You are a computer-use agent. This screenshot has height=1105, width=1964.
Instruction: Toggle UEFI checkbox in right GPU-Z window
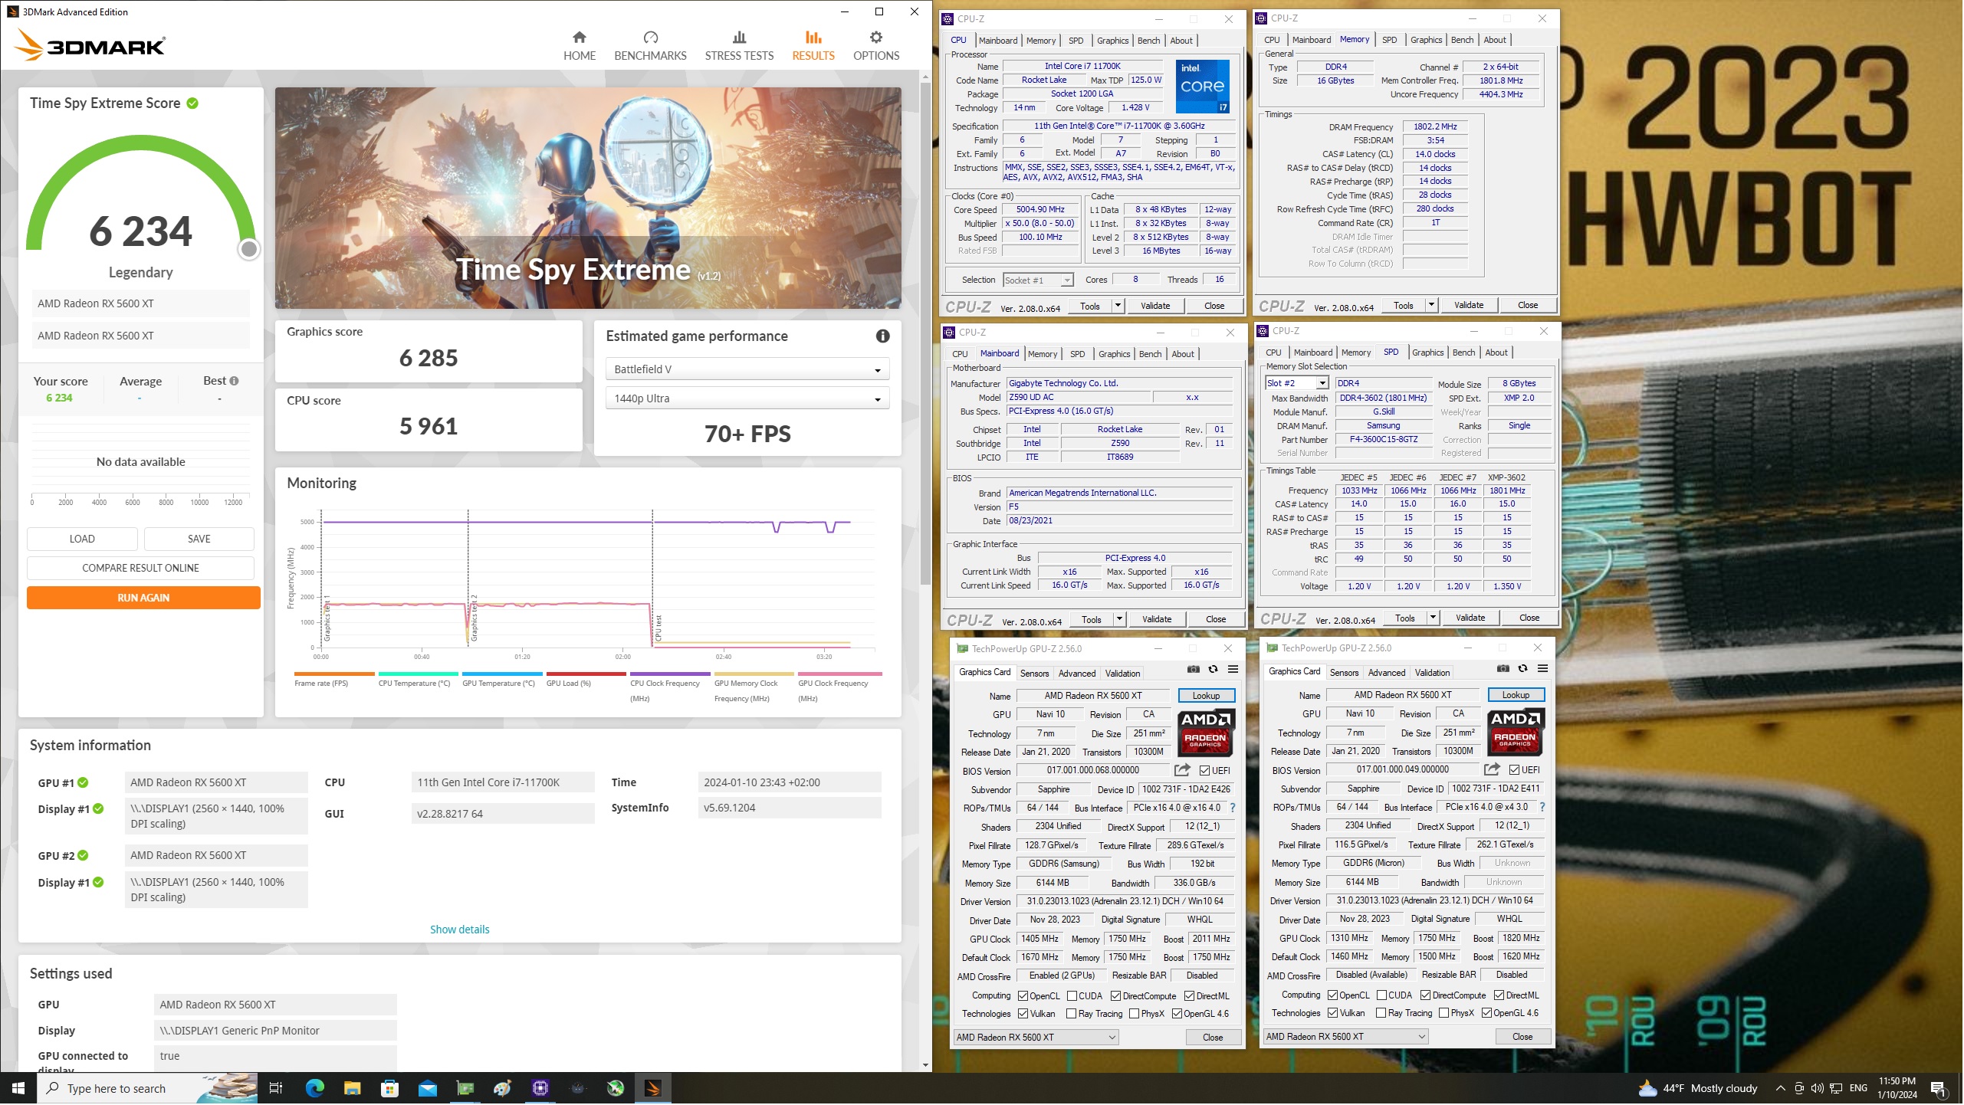(1515, 770)
